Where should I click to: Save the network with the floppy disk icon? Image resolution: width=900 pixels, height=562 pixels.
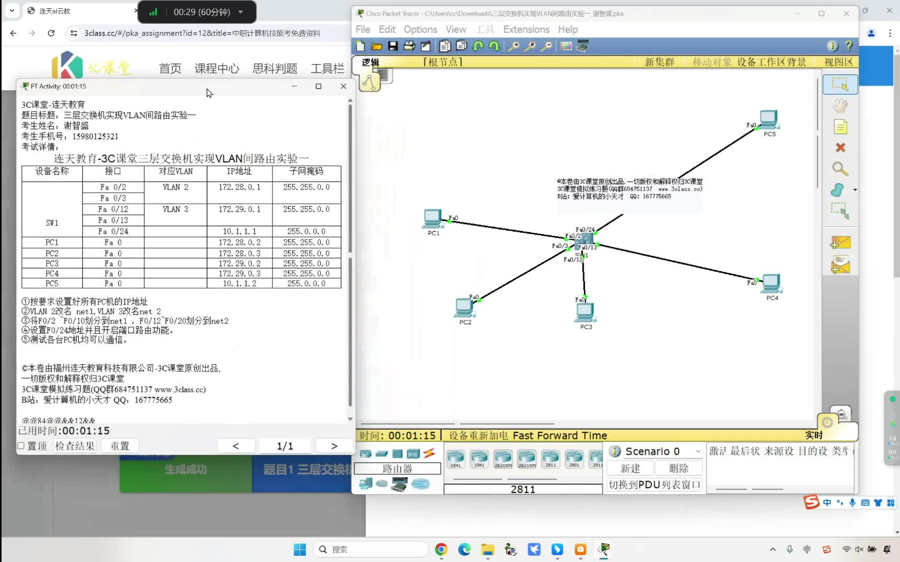[393, 46]
